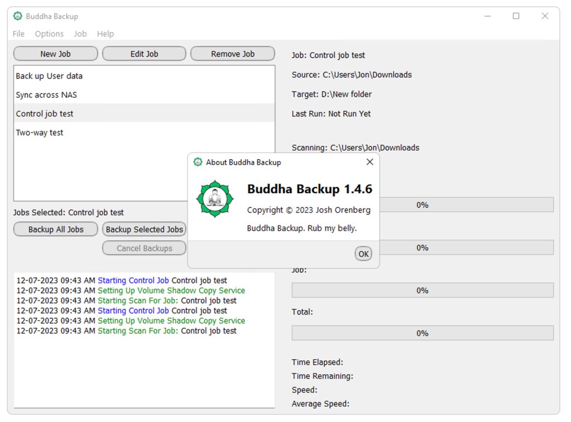This screenshot has height=422, width=571.
Task: Click the Buddha Backup title bar app icon
Action: pos(17,16)
